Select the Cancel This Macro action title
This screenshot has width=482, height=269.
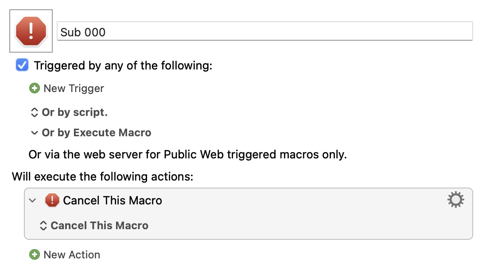(113, 200)
